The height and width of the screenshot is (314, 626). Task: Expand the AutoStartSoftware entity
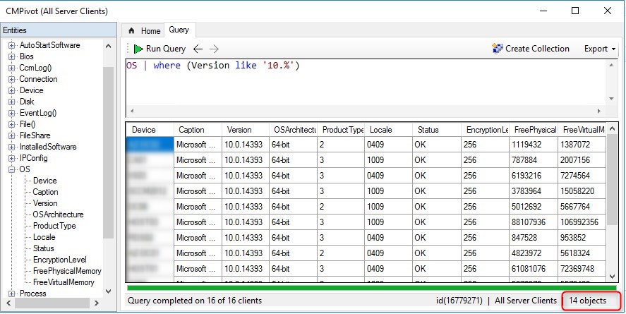click(11, 45)
